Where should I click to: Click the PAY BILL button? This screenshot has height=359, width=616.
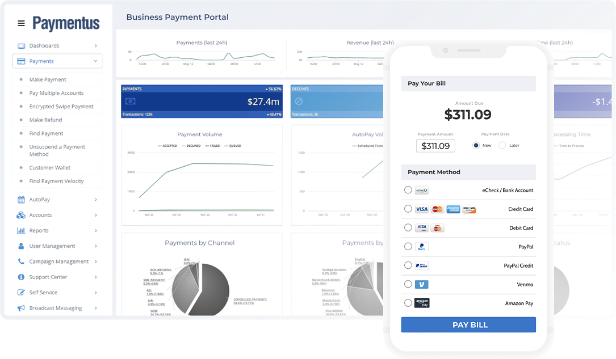468,325
